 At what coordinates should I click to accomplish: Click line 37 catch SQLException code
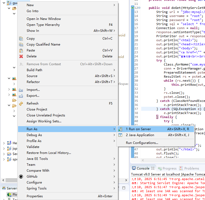click(x=181, y=109)
